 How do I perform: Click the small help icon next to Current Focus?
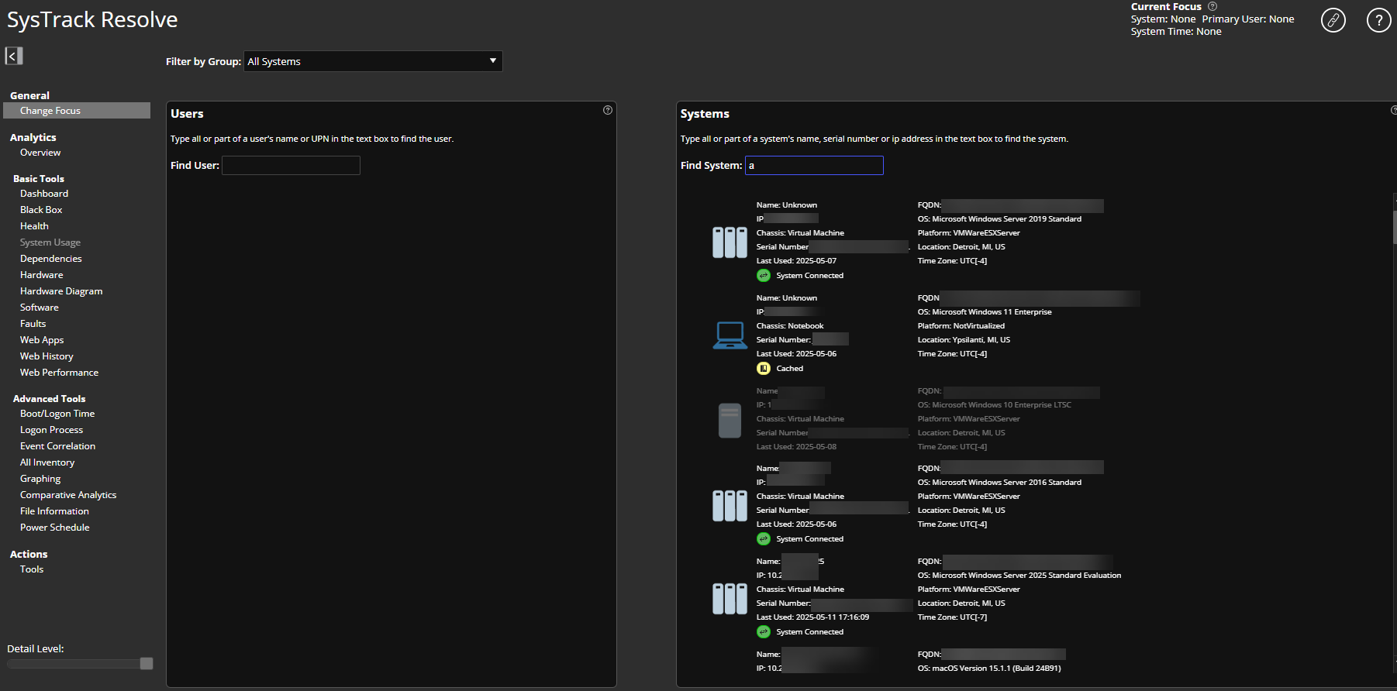(1212, 6)
